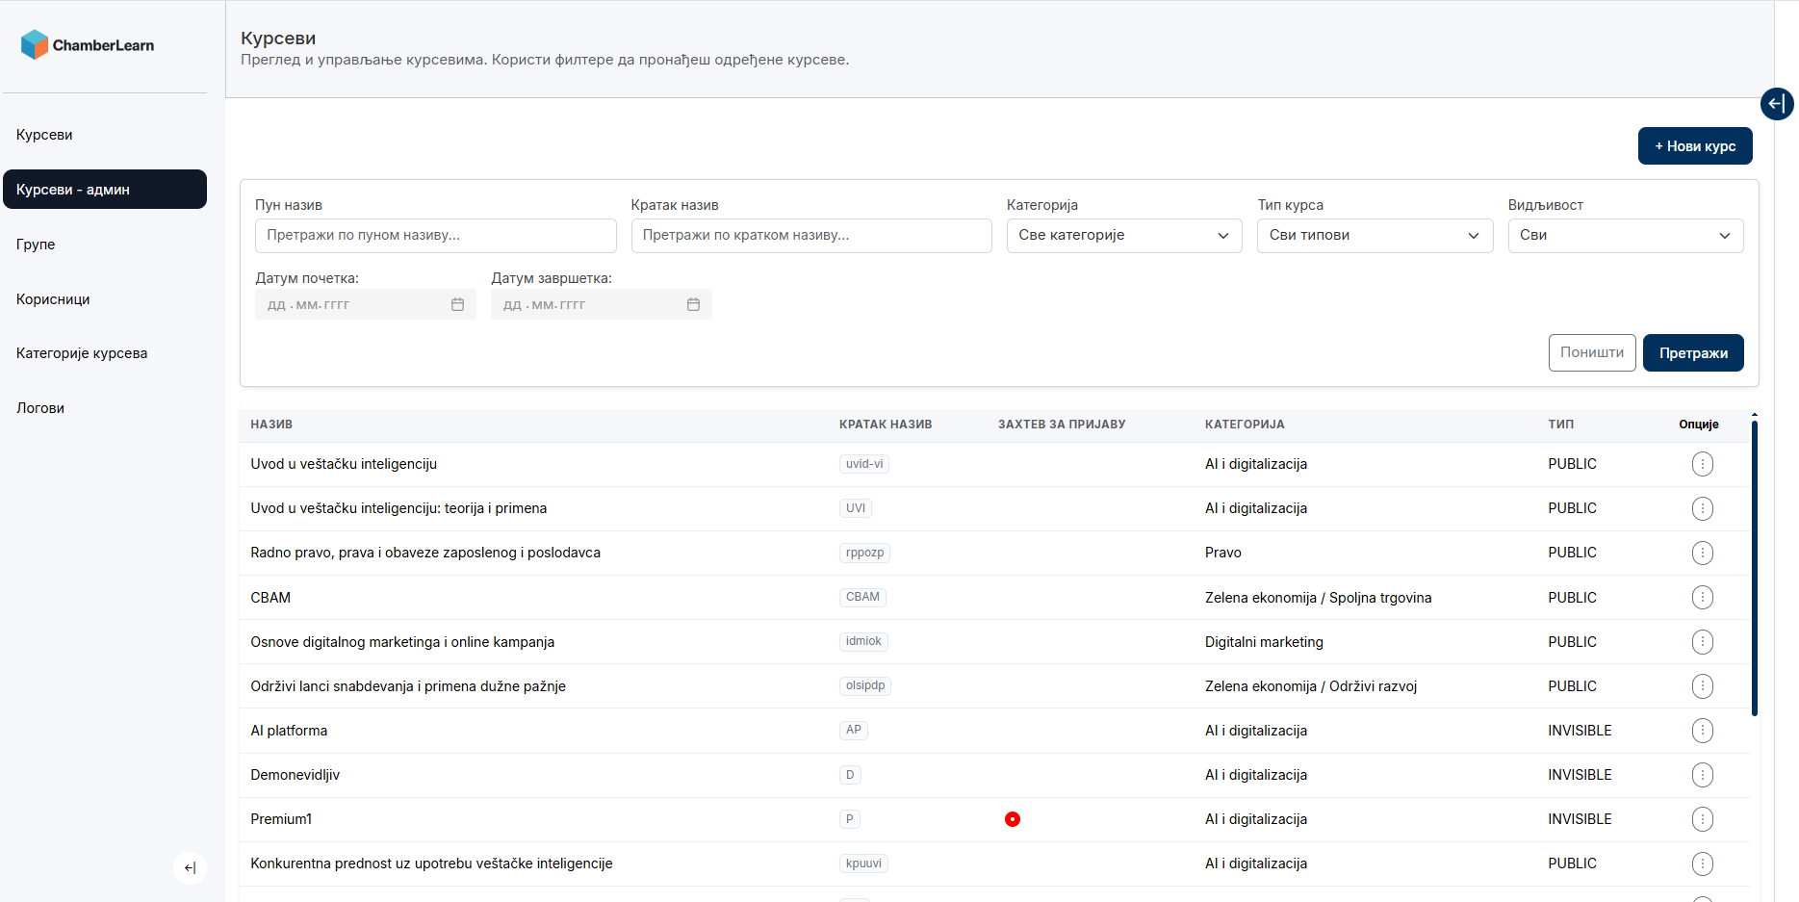This screenshot has width=1799, height=902.
Task: Click the КАТЕГОРИЈА column header
Action: [x=1245, y=425]
